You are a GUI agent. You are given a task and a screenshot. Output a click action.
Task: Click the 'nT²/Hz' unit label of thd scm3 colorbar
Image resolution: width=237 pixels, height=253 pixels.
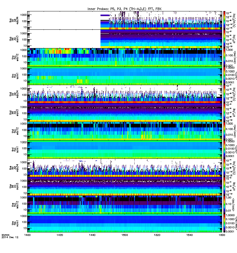(234, 113)
